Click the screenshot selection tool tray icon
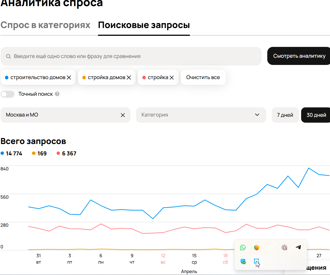Image resolution: width=330 pixels, height=275 pixels. pyautogui.click(x=256, y=261)
